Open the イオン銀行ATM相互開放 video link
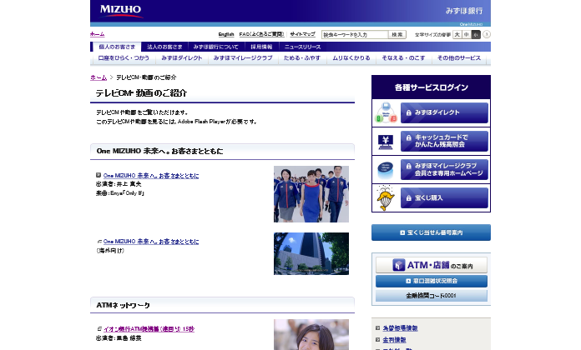The width and height of the screenshot is (581, 350). (x=149, y=329)
